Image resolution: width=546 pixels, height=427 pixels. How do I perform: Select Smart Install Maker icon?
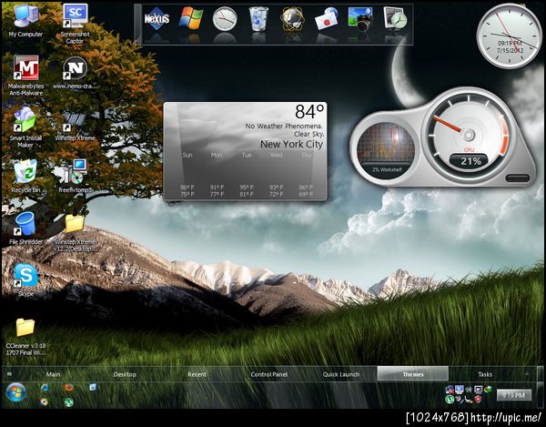pos(25,127)
